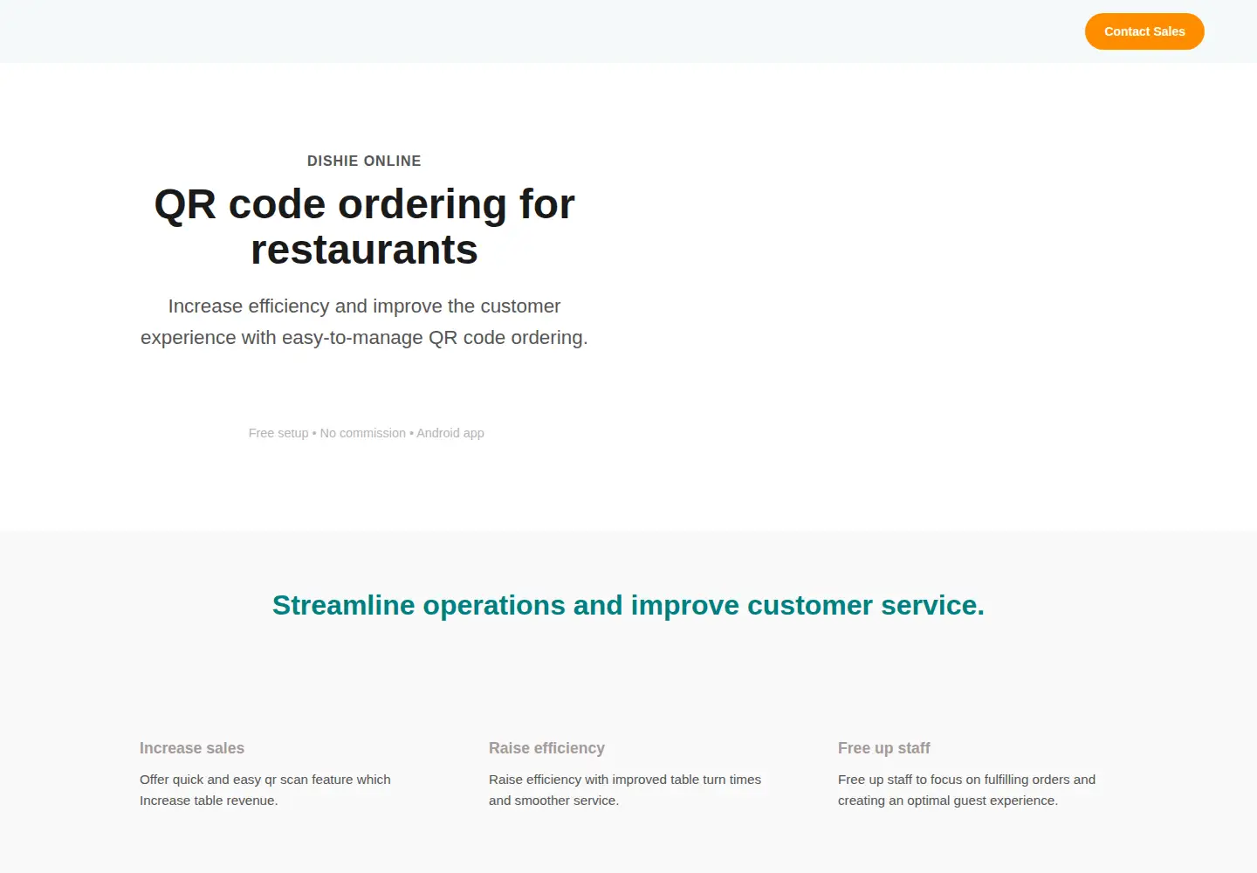Click the 'QR code ordering for' headline line
The height and width of the screenshot is (873, 1257).
(x=364, y=204)
